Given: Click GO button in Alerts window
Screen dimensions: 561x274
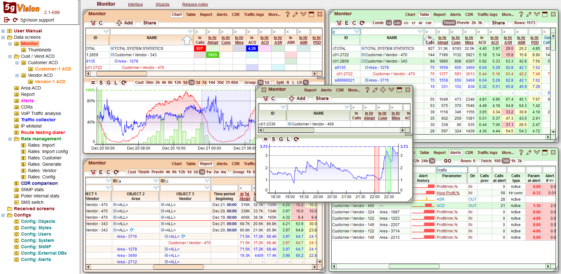Looking at the screenshot, I should point(448,161).
